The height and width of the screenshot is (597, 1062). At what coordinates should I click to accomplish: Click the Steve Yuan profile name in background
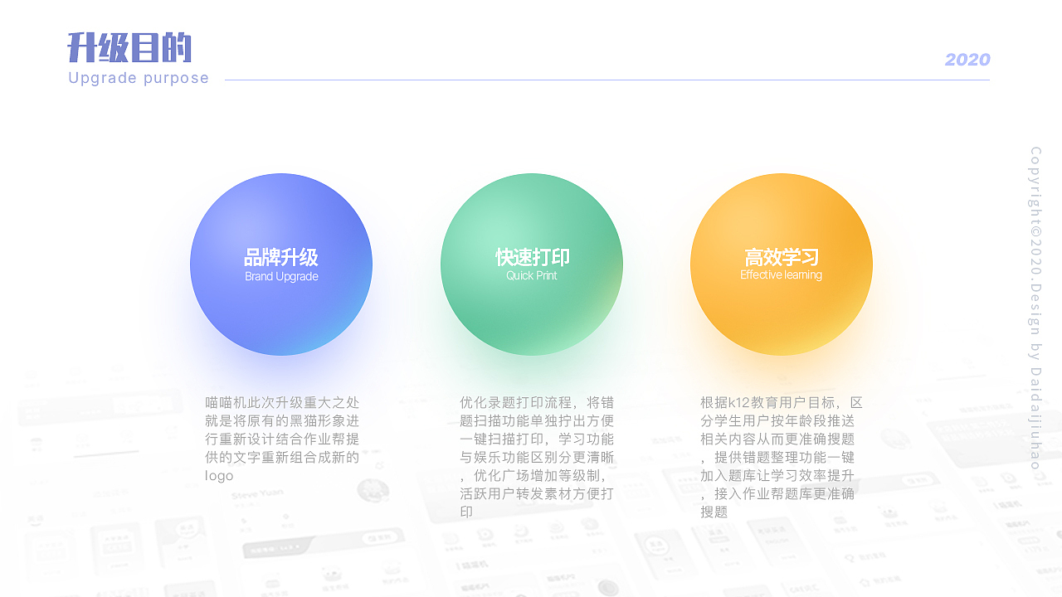(256, 493)
